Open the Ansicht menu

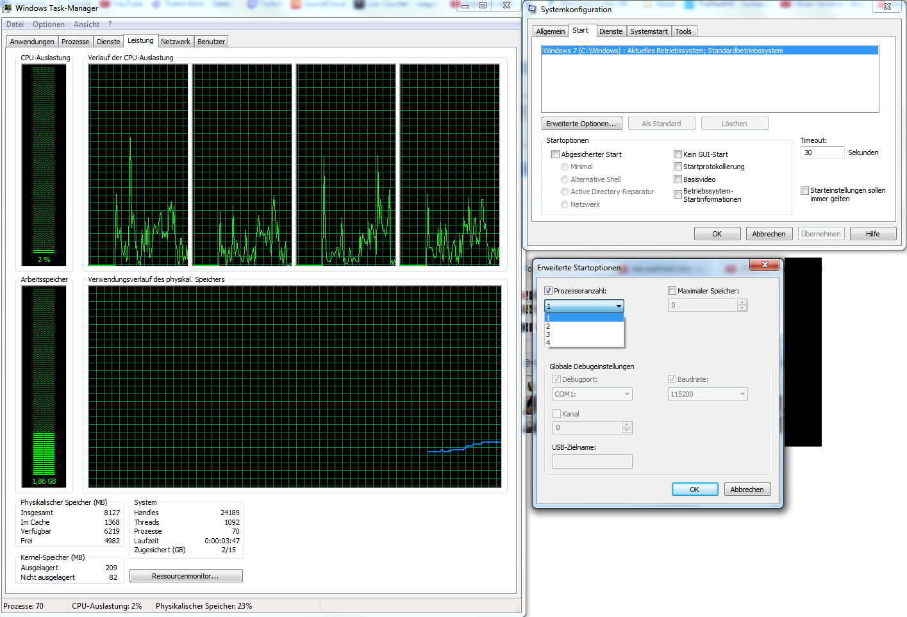coord(87,24)
